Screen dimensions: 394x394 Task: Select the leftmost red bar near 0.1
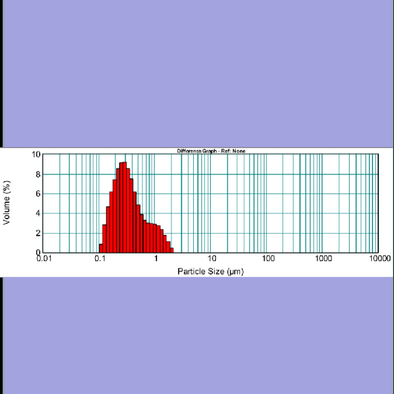[101, 248]
